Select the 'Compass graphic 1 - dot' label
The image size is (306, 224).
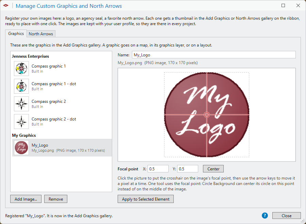click(x=54, y=84)
